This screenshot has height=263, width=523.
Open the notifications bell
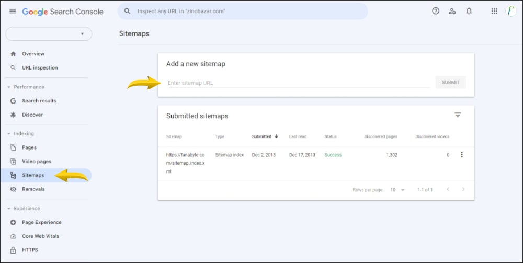[x=469, y=11]
